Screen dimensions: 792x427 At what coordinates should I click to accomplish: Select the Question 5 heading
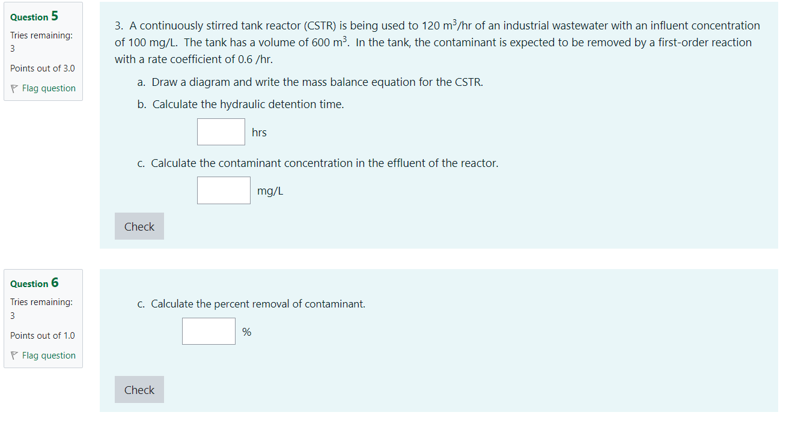click(34, 16)
